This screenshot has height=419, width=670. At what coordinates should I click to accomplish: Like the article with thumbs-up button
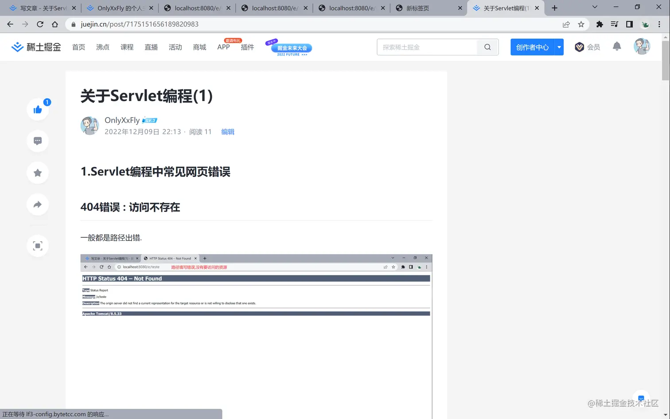pos(38,109)
